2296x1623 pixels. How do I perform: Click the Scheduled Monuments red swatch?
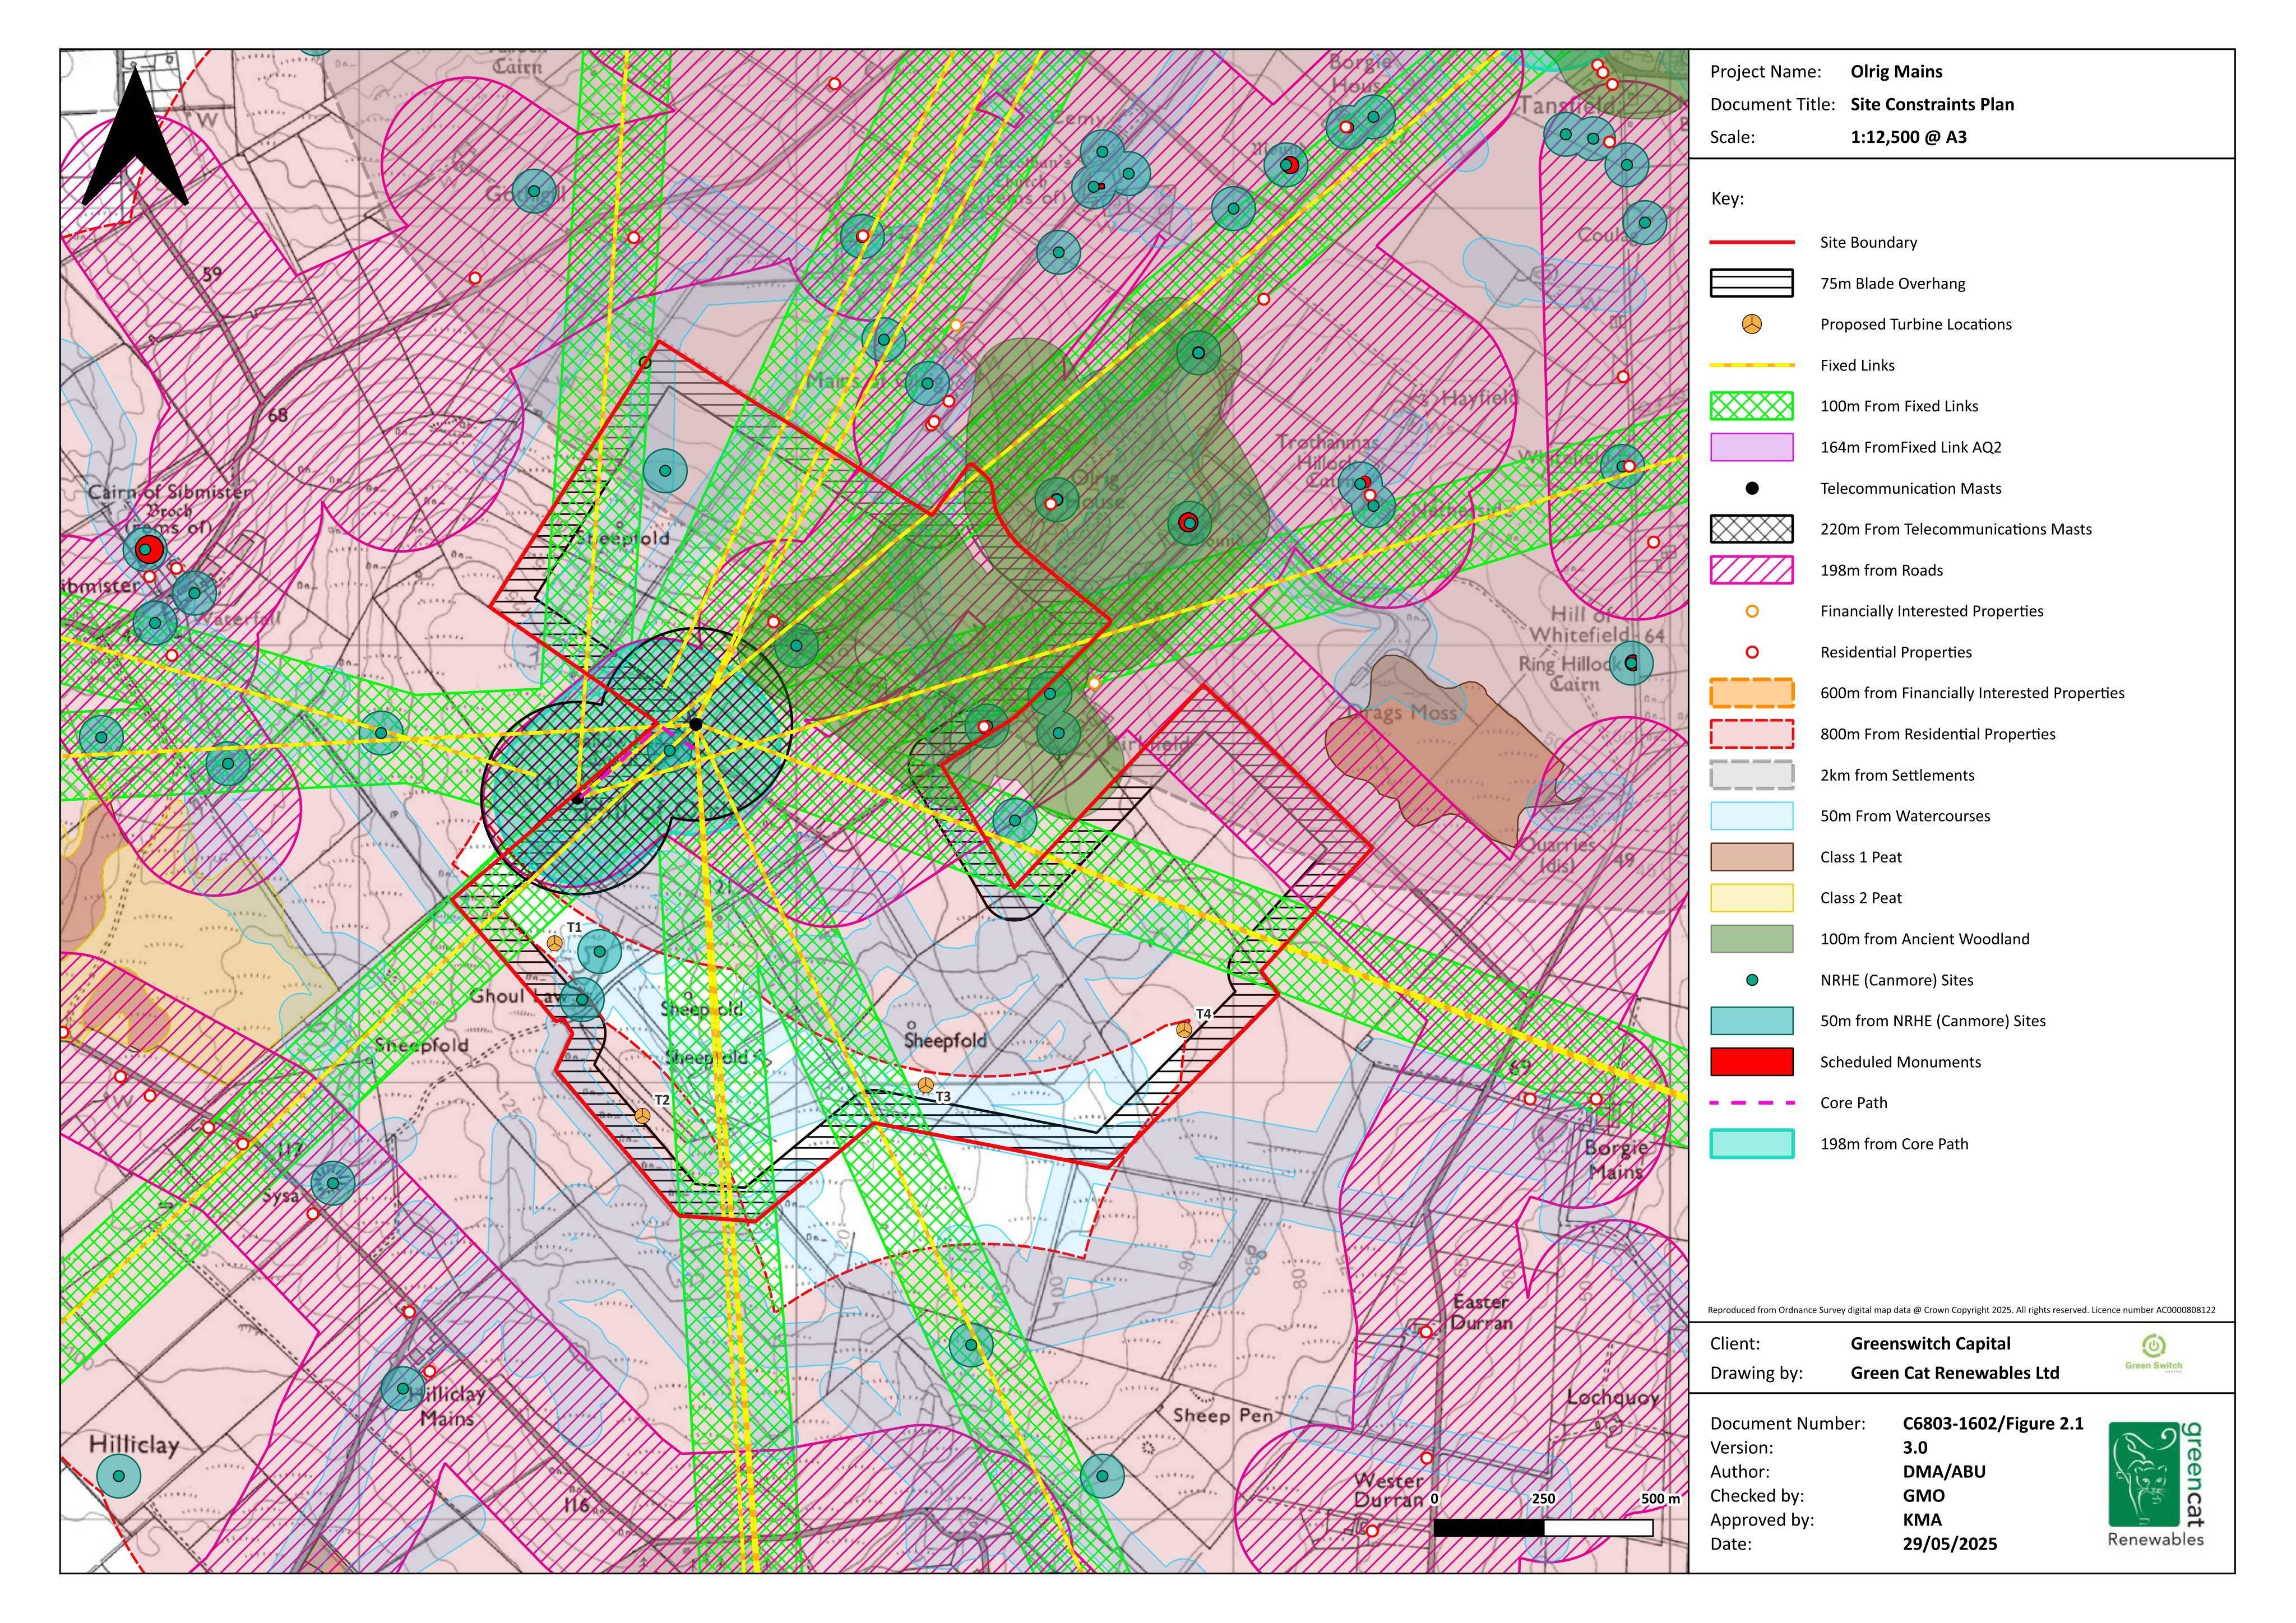tap(1751, 1062)
